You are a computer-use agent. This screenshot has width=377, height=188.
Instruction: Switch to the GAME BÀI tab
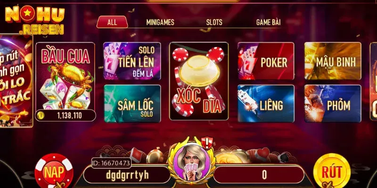point(268,22)
